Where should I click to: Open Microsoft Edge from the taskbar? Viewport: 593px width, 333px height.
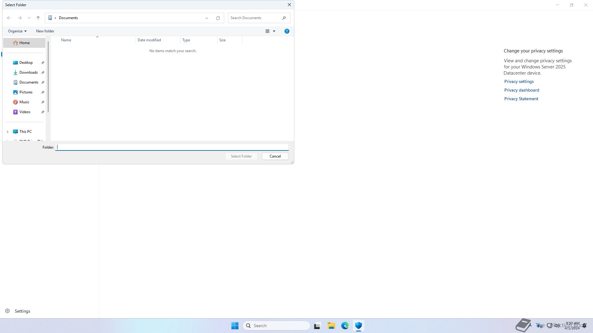[345, 326]
